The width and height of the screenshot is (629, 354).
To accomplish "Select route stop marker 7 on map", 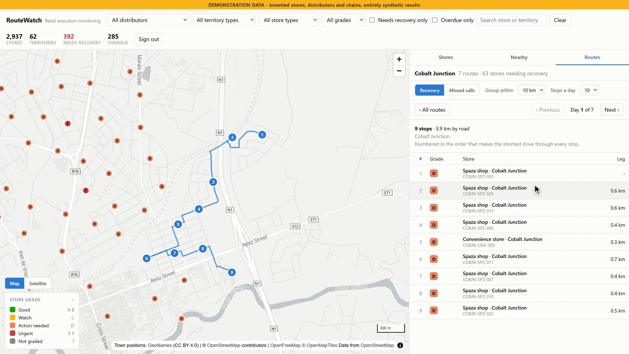I will click(x=175, y=253).
